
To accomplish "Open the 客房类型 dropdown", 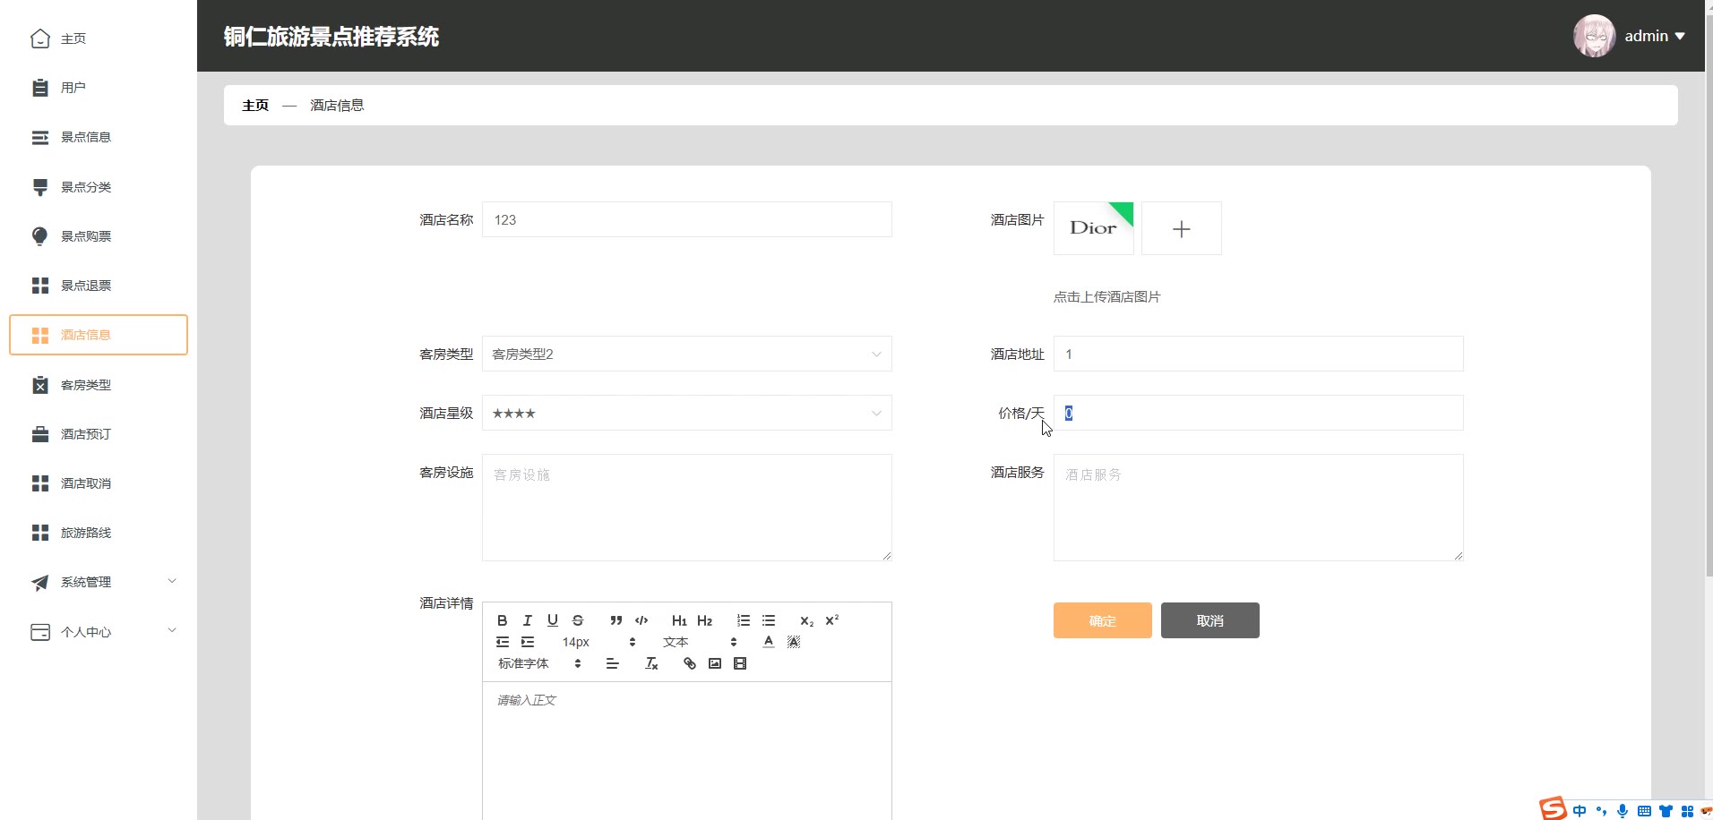I will [686, 354].
